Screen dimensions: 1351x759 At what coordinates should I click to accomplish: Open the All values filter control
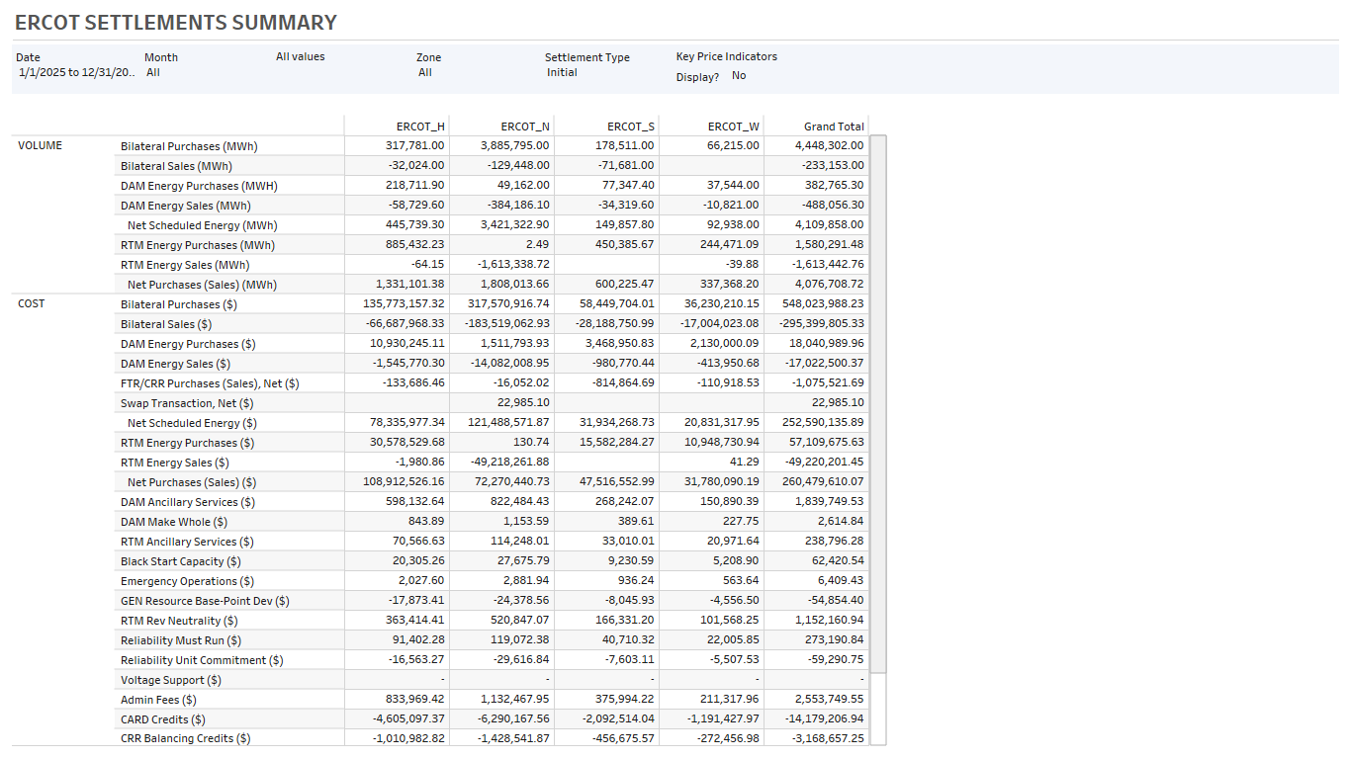tap(301, 56)
